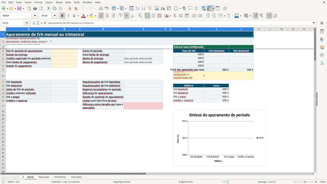The image size is (327, 184).
Task: Define the print area
Action: (x=204, y=8)
